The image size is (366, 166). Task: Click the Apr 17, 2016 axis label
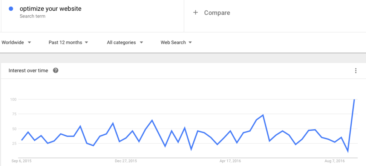coord(230,161)
